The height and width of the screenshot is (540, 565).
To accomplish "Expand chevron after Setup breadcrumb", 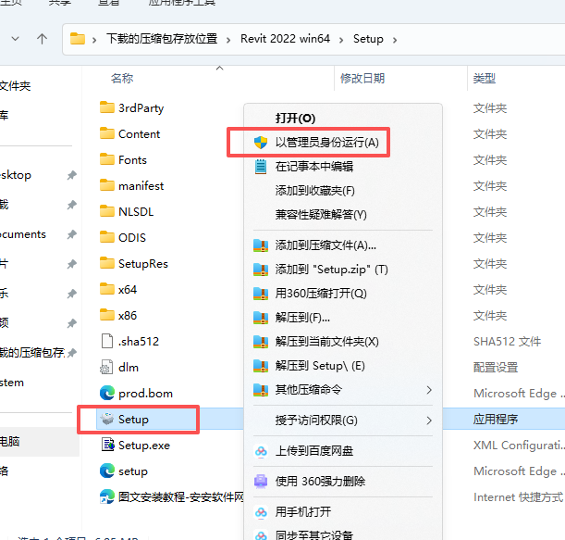I will pyautogui.click(x=395, y=40).
